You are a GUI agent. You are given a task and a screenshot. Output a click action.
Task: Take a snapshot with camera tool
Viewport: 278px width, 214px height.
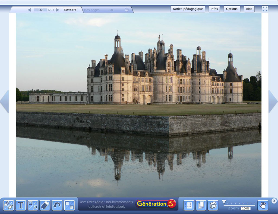click(213, 205)
